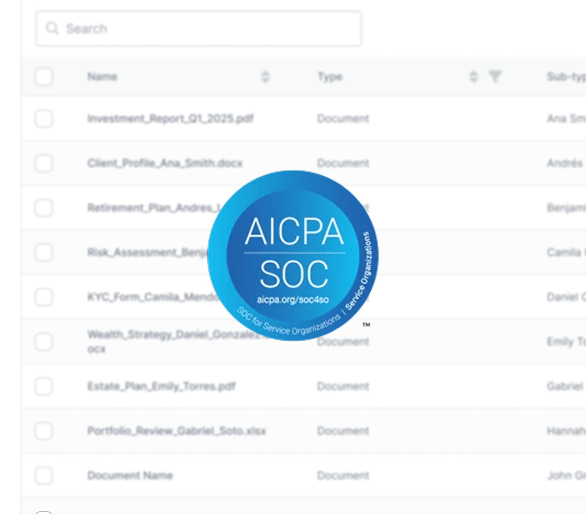Click the Andrés cell in Client_Profile row
The height and width of the screenshot is (514, 586).
coord(565,163)
